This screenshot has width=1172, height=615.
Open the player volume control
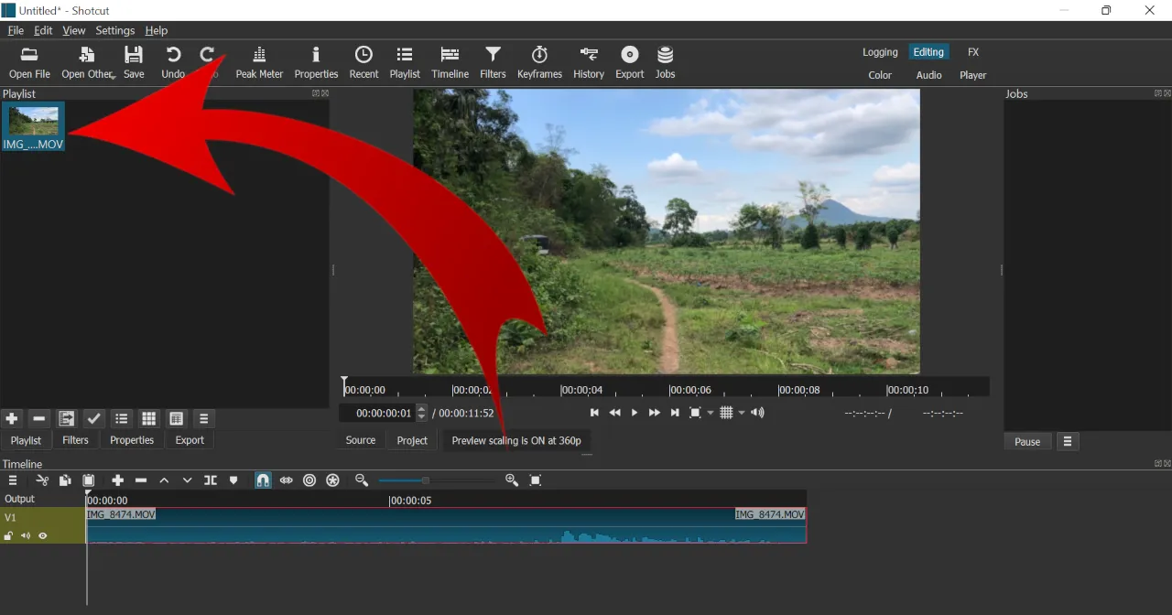[x=757, y=413]
